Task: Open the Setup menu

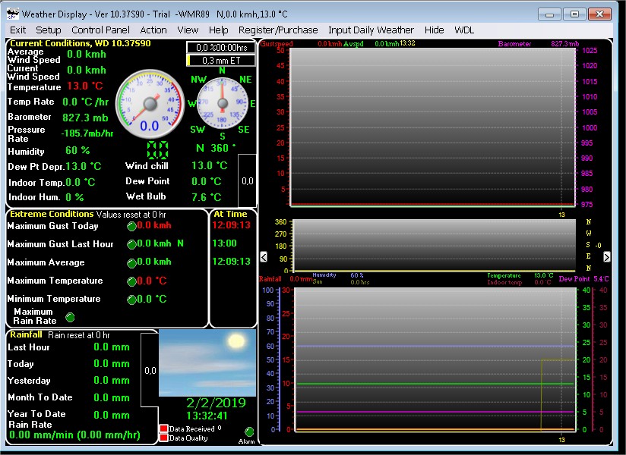Action: coord(49,30)
